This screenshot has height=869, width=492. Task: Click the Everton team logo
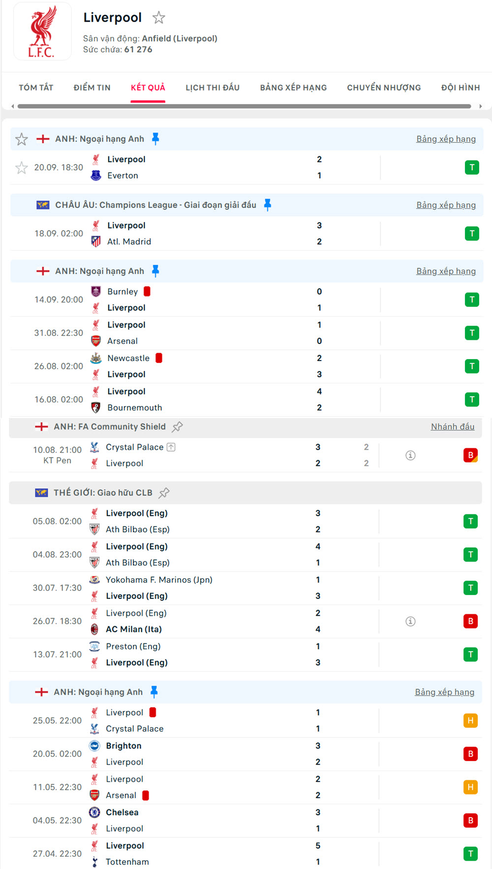95,175
